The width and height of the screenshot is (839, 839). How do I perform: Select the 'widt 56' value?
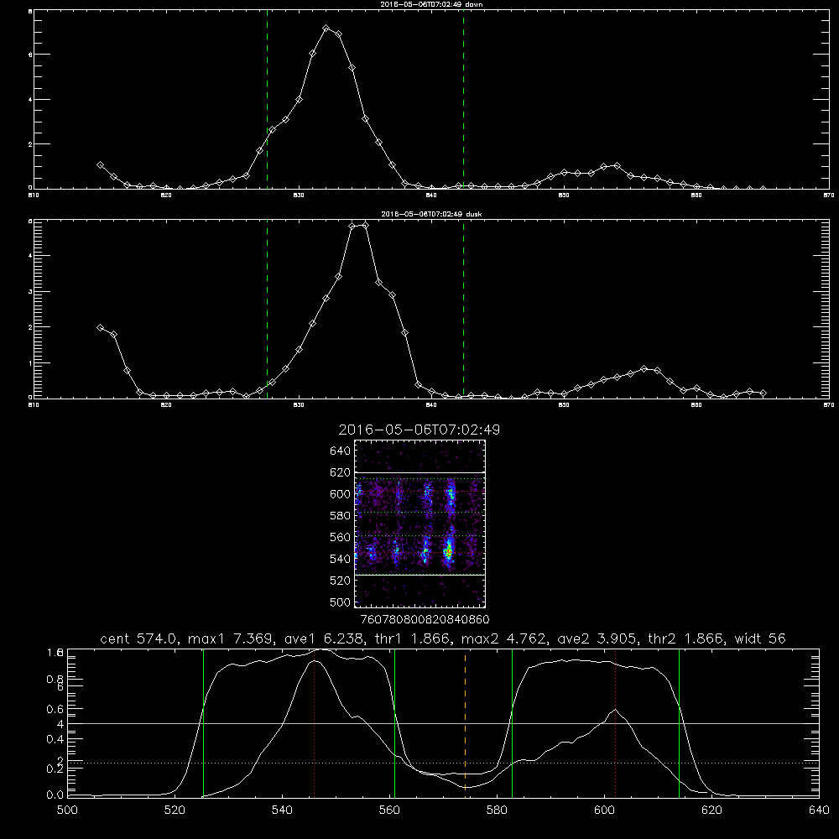click(760, 638)
